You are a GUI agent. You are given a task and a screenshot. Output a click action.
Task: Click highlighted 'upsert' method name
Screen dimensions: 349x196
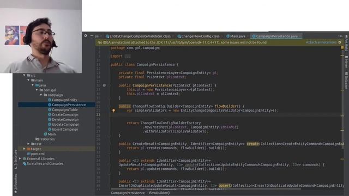tap(224, 185)
